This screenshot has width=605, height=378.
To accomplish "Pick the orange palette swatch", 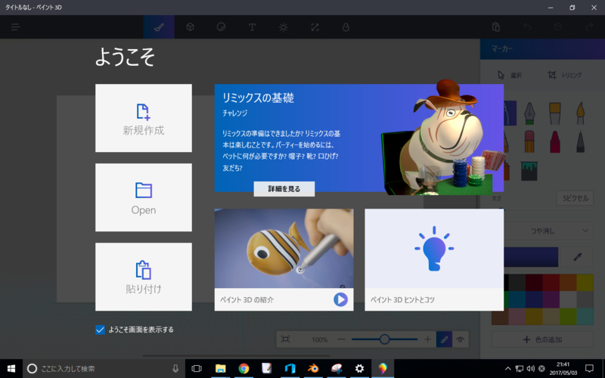I will tap(568, 283).
